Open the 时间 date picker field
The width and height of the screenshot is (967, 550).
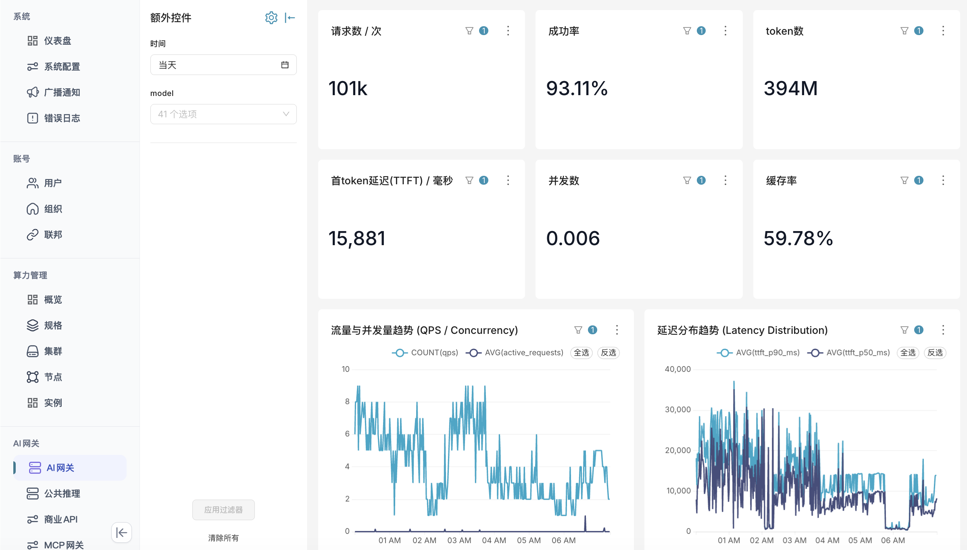(x=223, y=65)
